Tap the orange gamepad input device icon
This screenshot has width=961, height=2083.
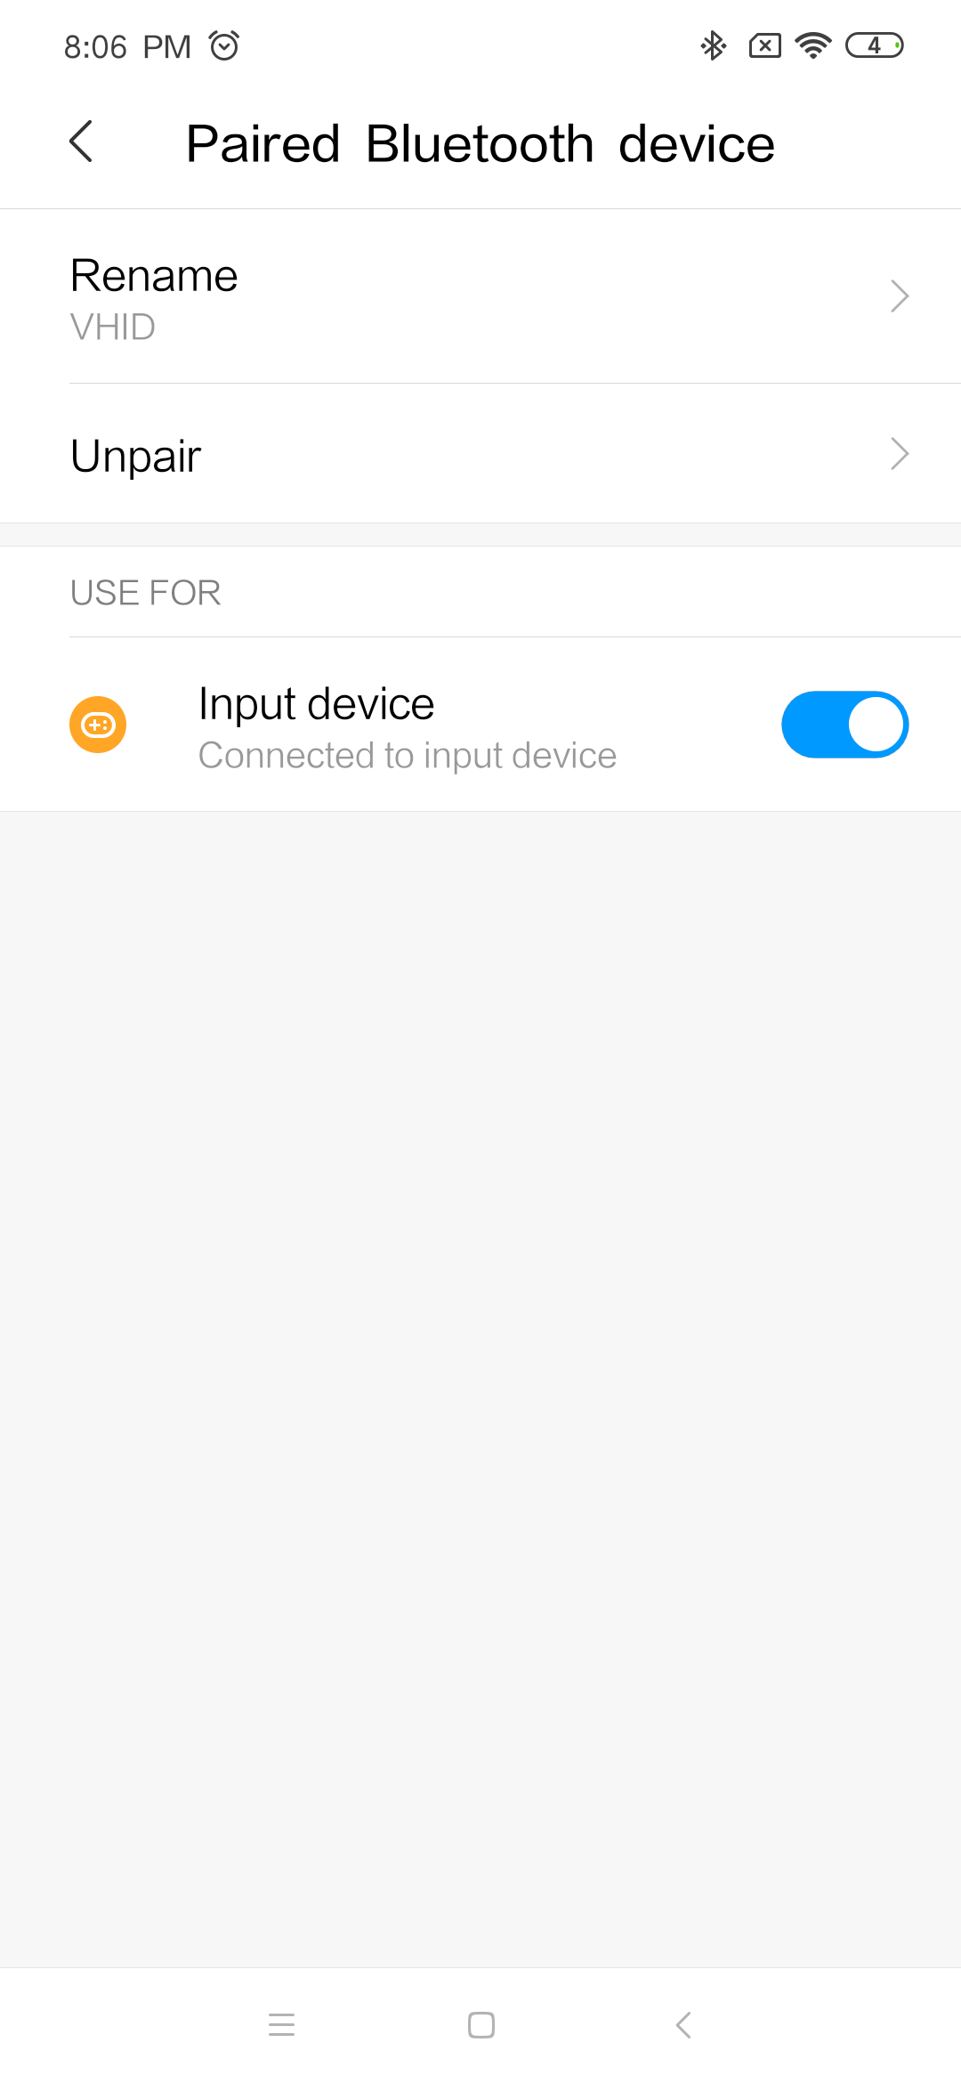pos(98,725)
